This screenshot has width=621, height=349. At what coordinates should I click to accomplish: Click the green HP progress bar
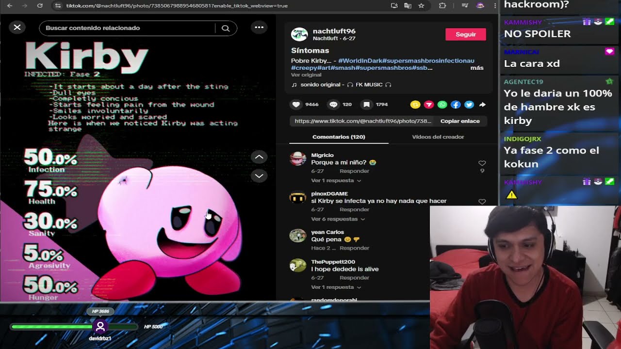coord(74,327)
